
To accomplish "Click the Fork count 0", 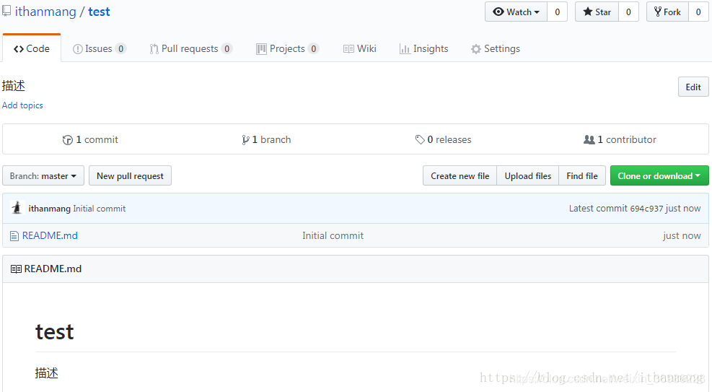I will point(698,12).
